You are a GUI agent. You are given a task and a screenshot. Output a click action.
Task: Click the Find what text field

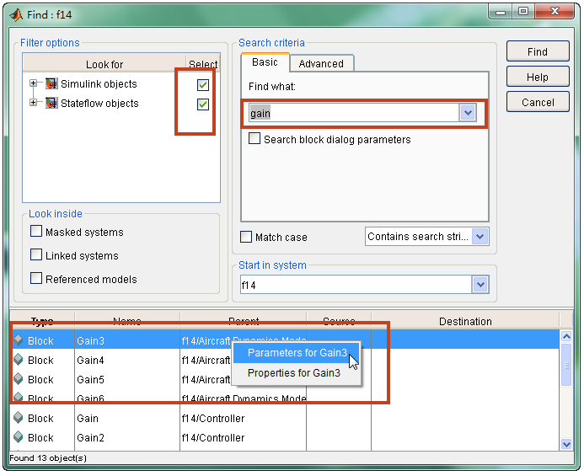tap(354, 113)
